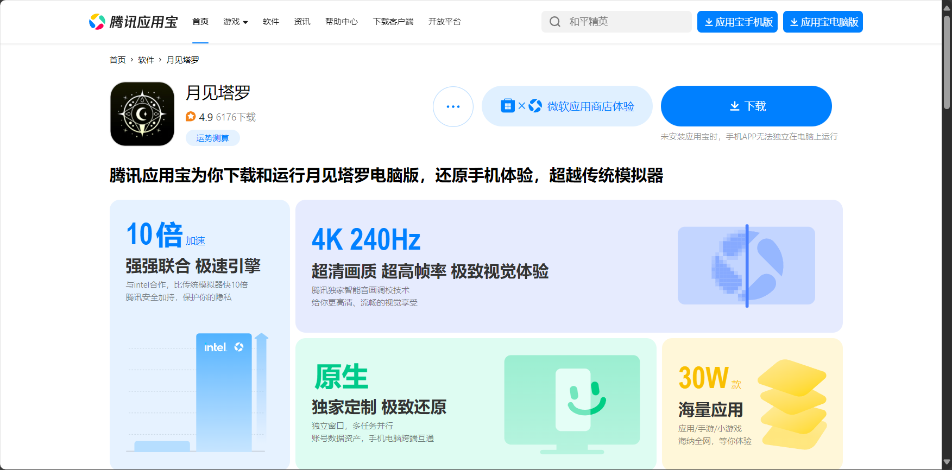Screen dimensions: 952x470
Task: Click the 月见塔罗 breadcrumb text
Action: pyautogui.click(x=182, y=60)
